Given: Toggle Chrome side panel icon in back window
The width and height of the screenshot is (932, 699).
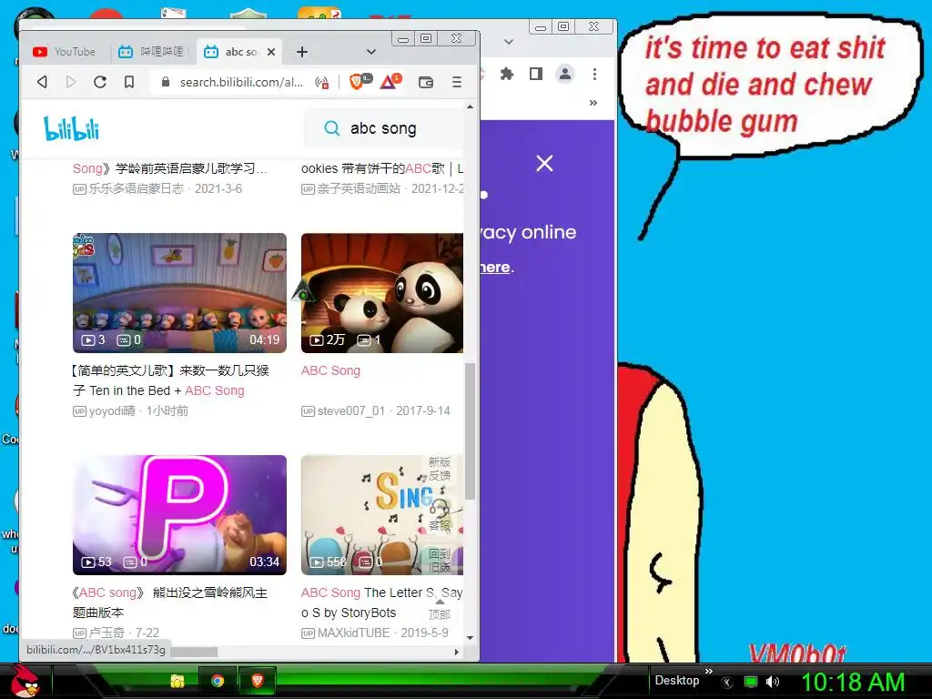Looking at the screenshot, I should (535, 74).
